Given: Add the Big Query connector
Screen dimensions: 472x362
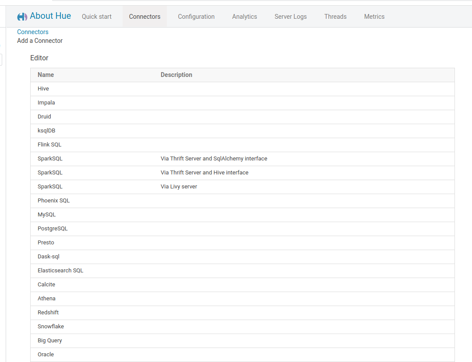Looking at the screenshot, I should 50,341.
